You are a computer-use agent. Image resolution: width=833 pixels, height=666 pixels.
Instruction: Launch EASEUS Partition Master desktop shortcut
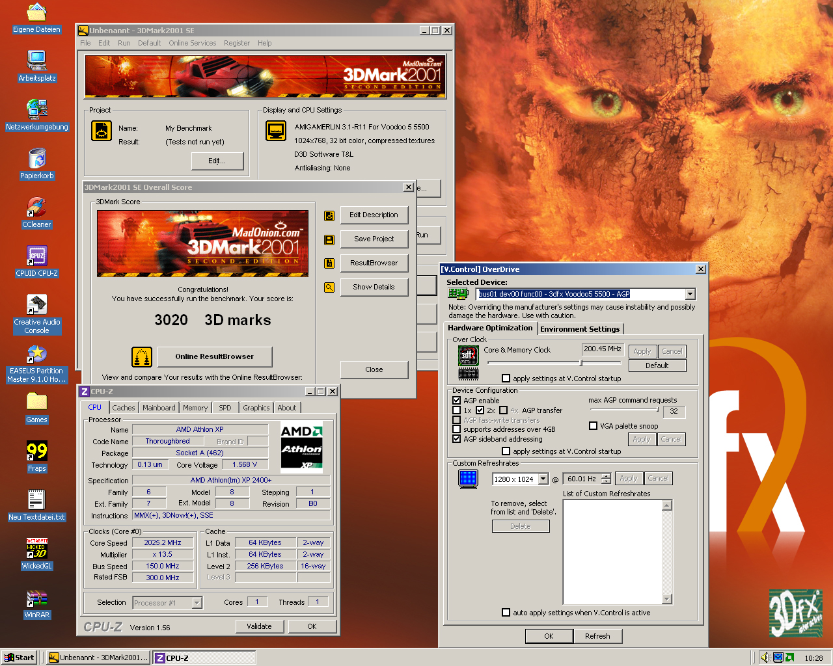point(36,354)
